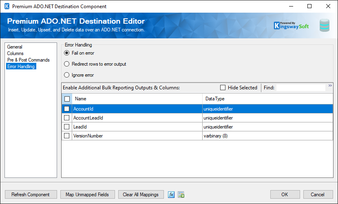Click the app K icon in title bar
338x204 pixels.
tap(7, 6)
